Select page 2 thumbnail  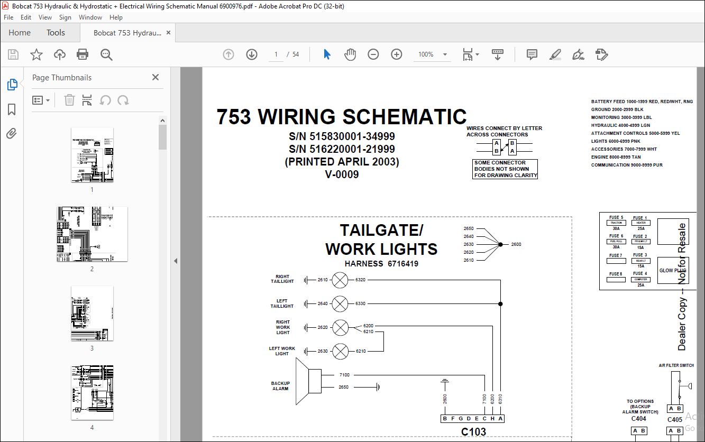pyautogui.click(x=92, y=234)
